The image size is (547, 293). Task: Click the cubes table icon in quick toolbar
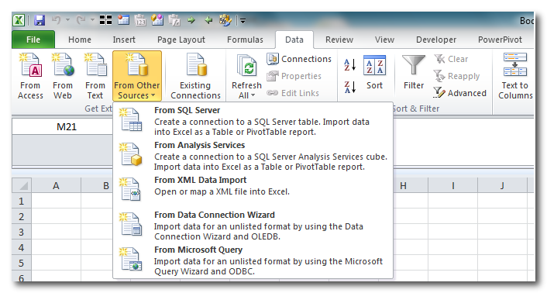pos(157,20)
